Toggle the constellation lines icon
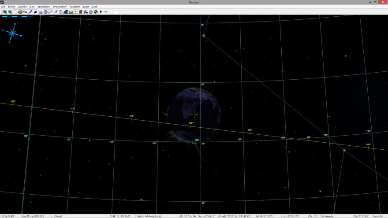The height and width of the screenshot is (218, 388). coord(50,12)
